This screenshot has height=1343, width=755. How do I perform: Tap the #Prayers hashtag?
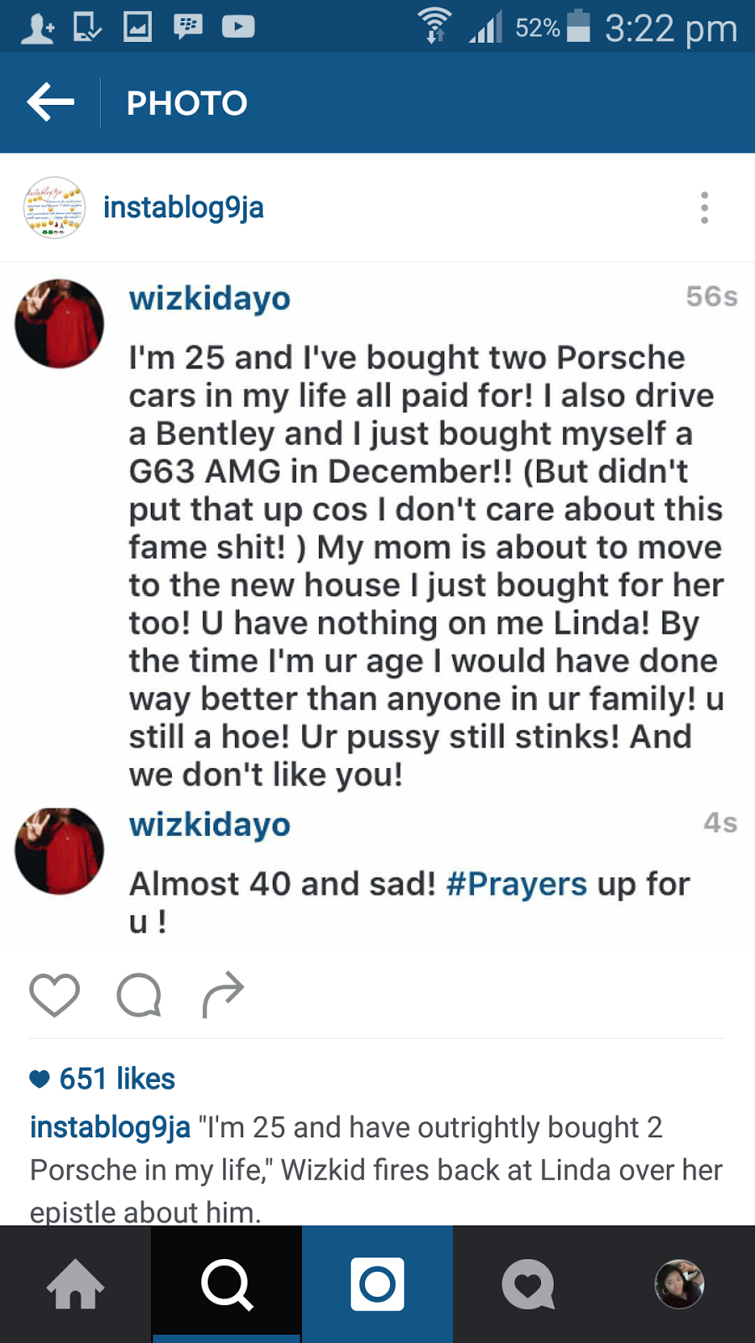517,884
